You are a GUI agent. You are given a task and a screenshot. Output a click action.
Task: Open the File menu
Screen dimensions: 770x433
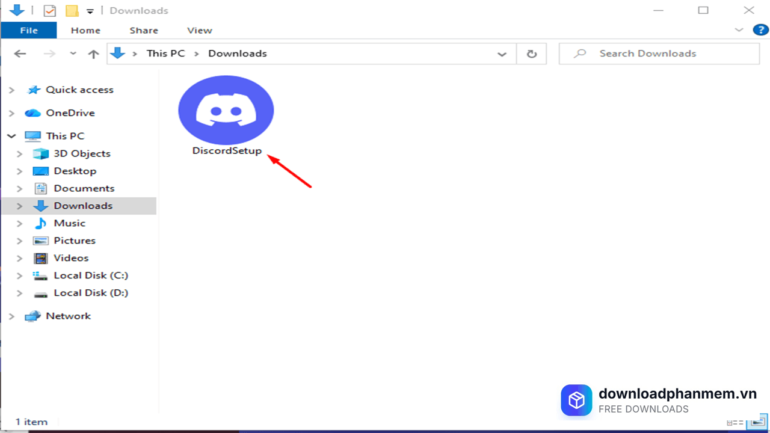[28, 30]
